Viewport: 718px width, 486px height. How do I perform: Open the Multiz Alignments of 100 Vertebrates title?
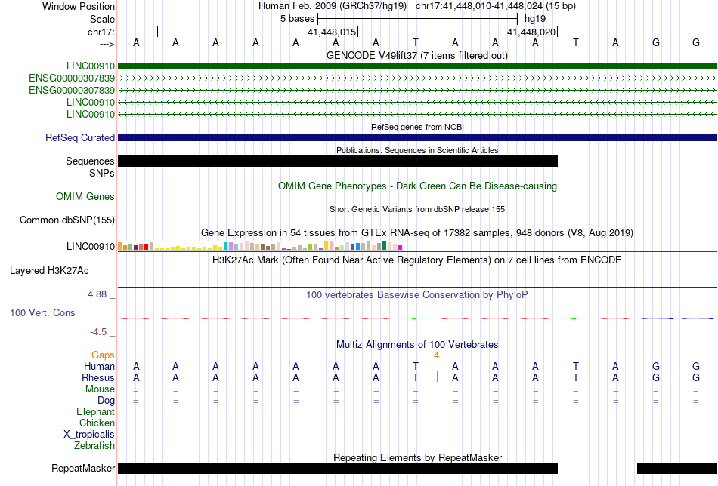[417, 344]
